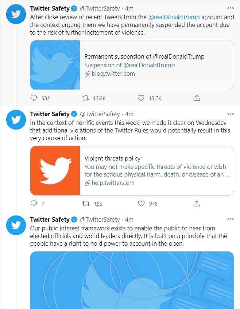The width and height of the screenshot is (240, 309).
Task: Like the tweet with 976 likes
Action: click(x=141, y=203)
